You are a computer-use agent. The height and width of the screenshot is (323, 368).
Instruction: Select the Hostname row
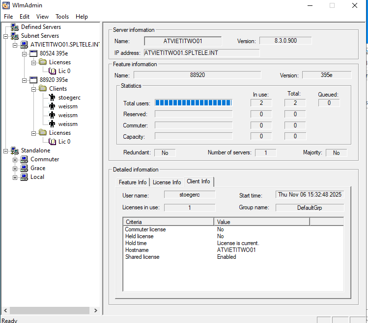[x=233, y=250]
